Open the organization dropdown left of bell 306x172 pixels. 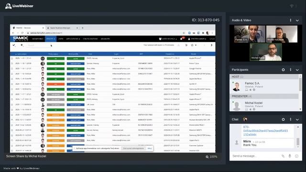pyautogui.click(x=168, y=39)
